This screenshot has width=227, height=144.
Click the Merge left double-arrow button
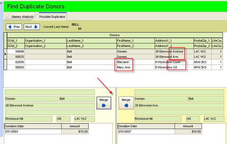pos(126,103)
